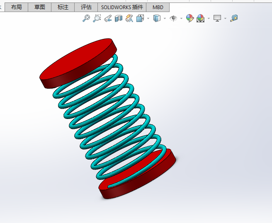Expand the View Orientation dropdown arrow
This screenshot has height=223, width=272.
148,19
